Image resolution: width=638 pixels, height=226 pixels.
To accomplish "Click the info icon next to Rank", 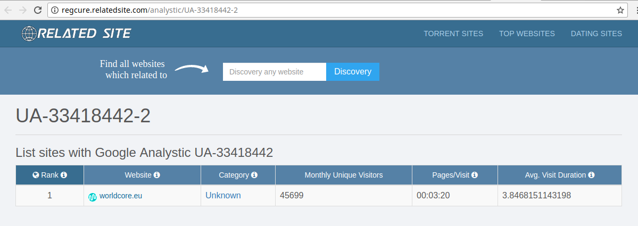I will point(64,175).
